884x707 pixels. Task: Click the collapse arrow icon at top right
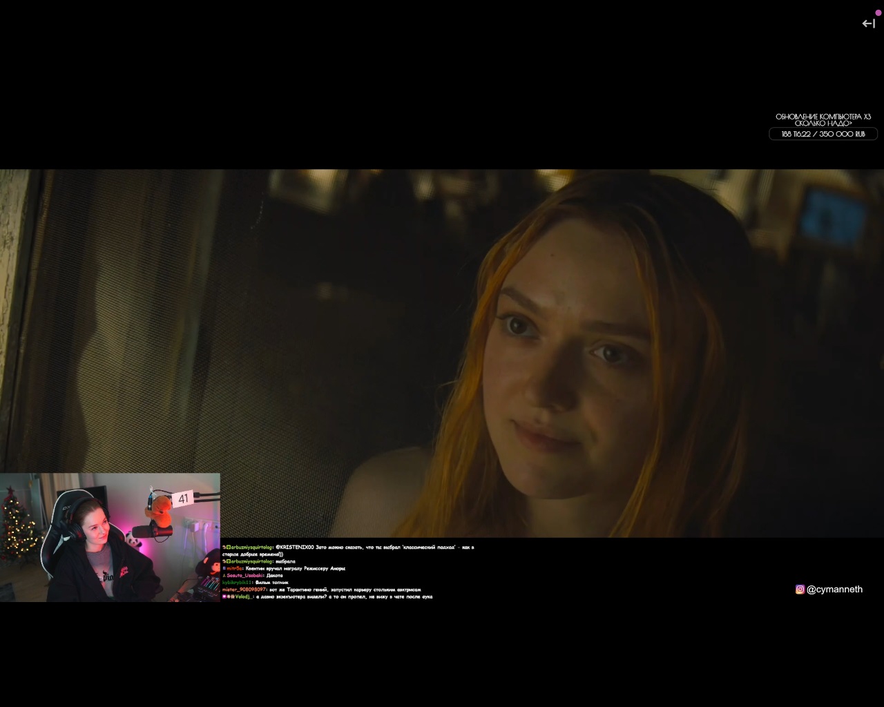click(x=869, y=23)
